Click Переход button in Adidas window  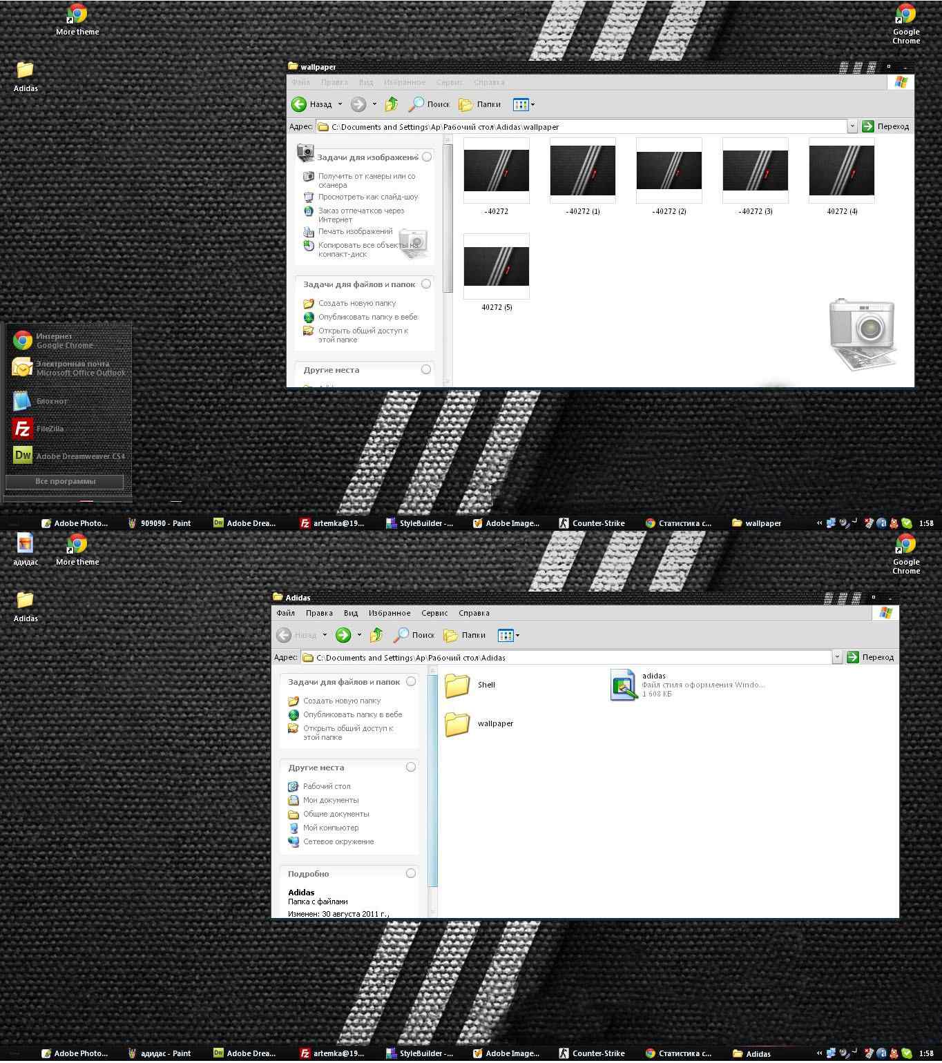[871, 657]
